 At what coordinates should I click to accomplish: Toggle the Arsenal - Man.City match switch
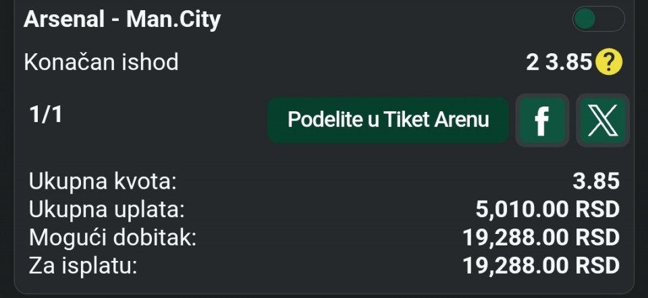(598, 19)
